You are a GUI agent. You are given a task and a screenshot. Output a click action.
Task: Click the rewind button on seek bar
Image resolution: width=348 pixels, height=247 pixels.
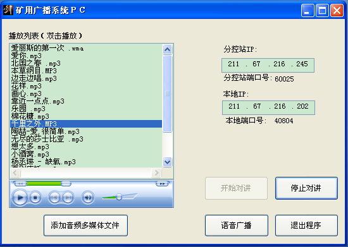(x=20, y=184)
